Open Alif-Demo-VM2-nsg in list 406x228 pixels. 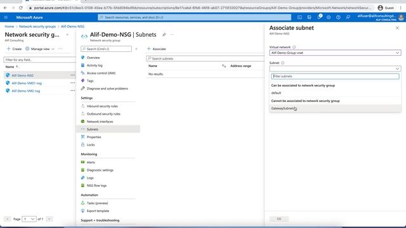click(x=26, y=91)
